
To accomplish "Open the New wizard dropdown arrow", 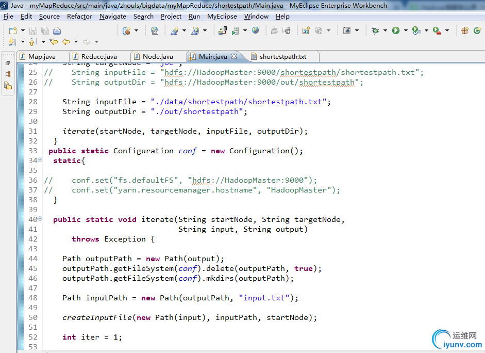I will (x=23, y=30).
